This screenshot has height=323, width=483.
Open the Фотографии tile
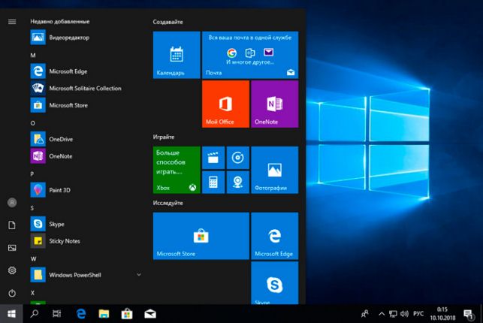point(274,170)
